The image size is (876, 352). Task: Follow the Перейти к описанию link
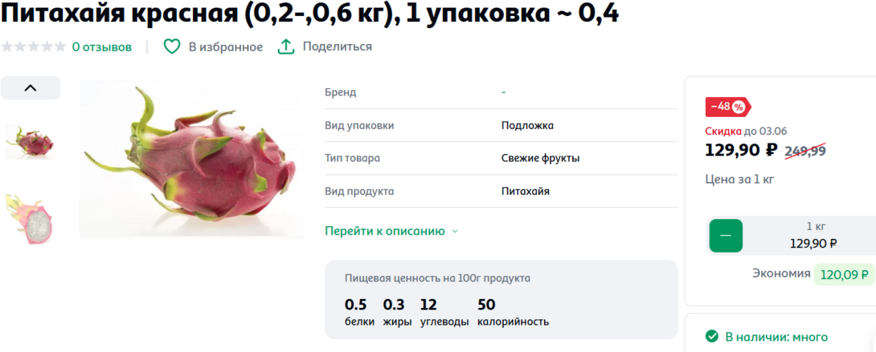(x=384, y=231)
